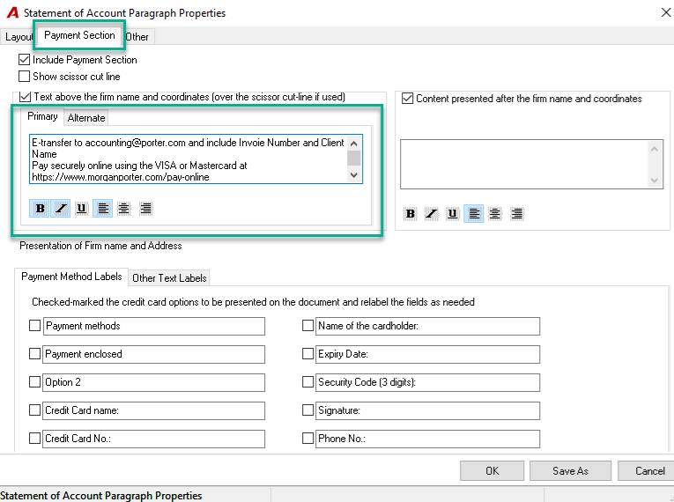Check the Payment methods checkbox

click(x=35, y=325)
